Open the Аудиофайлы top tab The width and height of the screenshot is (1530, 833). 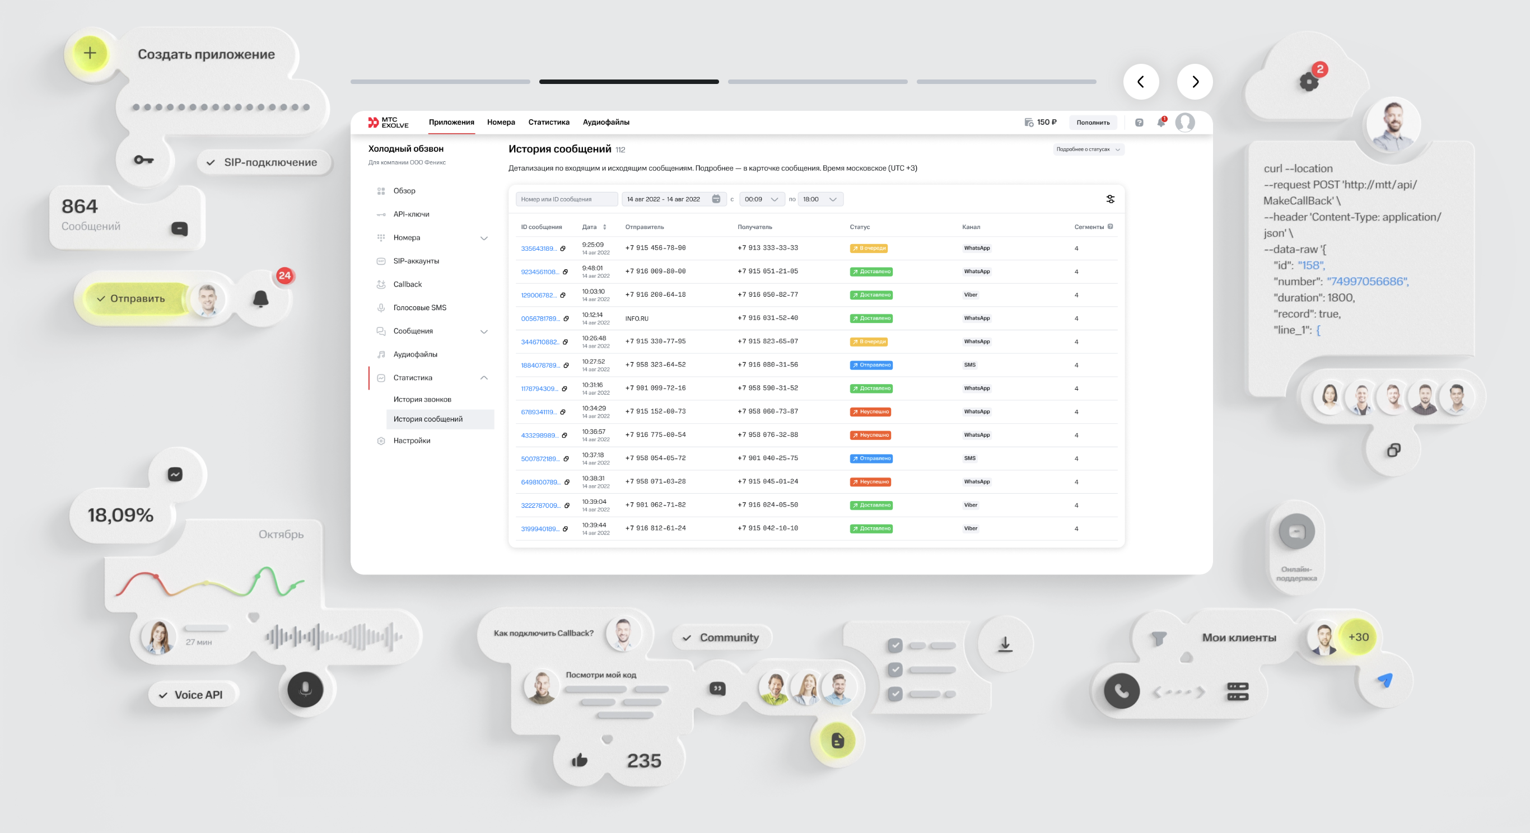tap(606, 122)
